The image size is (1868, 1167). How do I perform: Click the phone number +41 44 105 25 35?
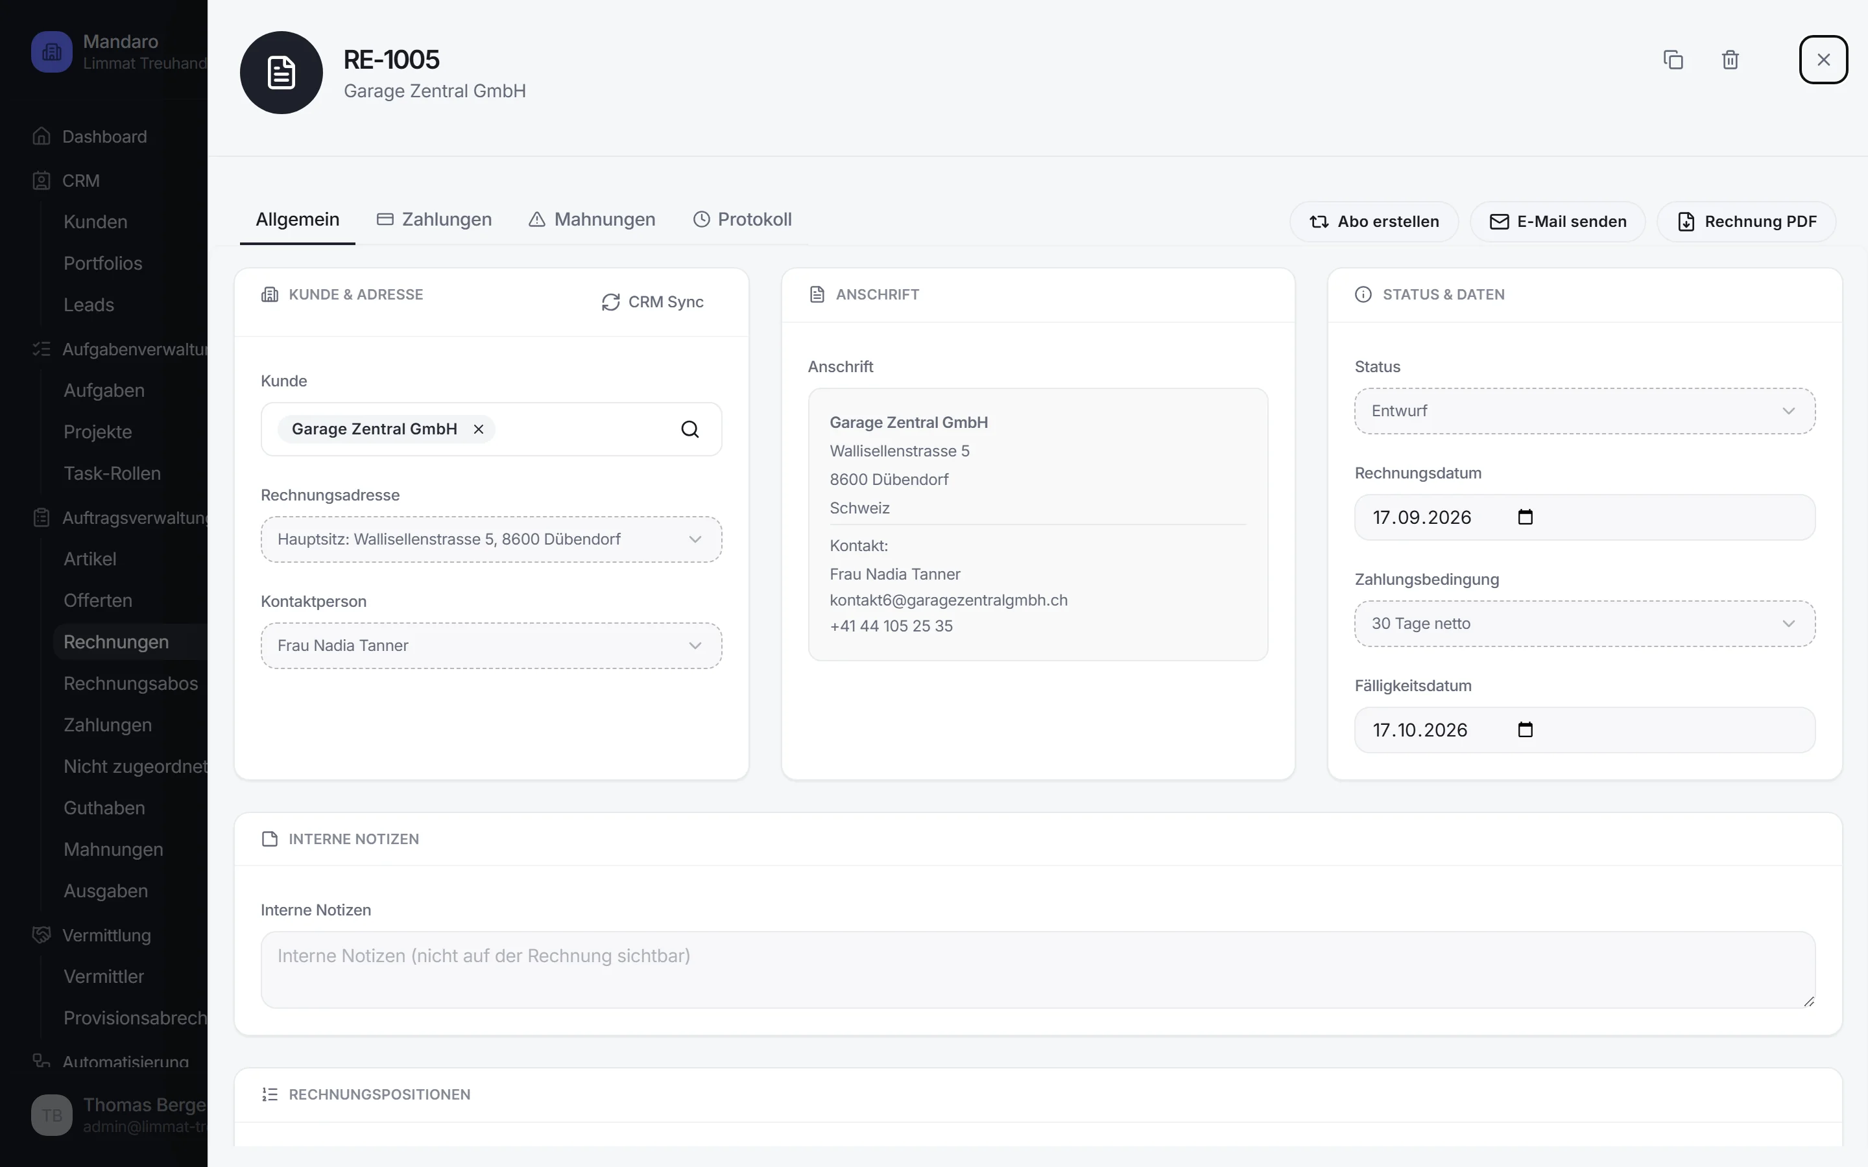coord(891,626)
